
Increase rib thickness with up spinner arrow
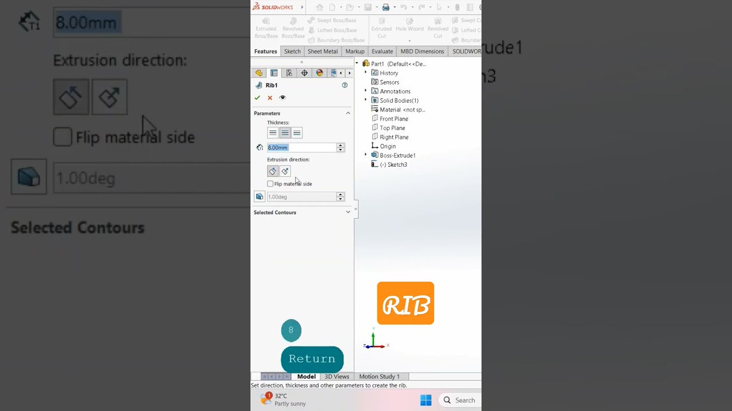pyautogui.click(x=340, y=145)
